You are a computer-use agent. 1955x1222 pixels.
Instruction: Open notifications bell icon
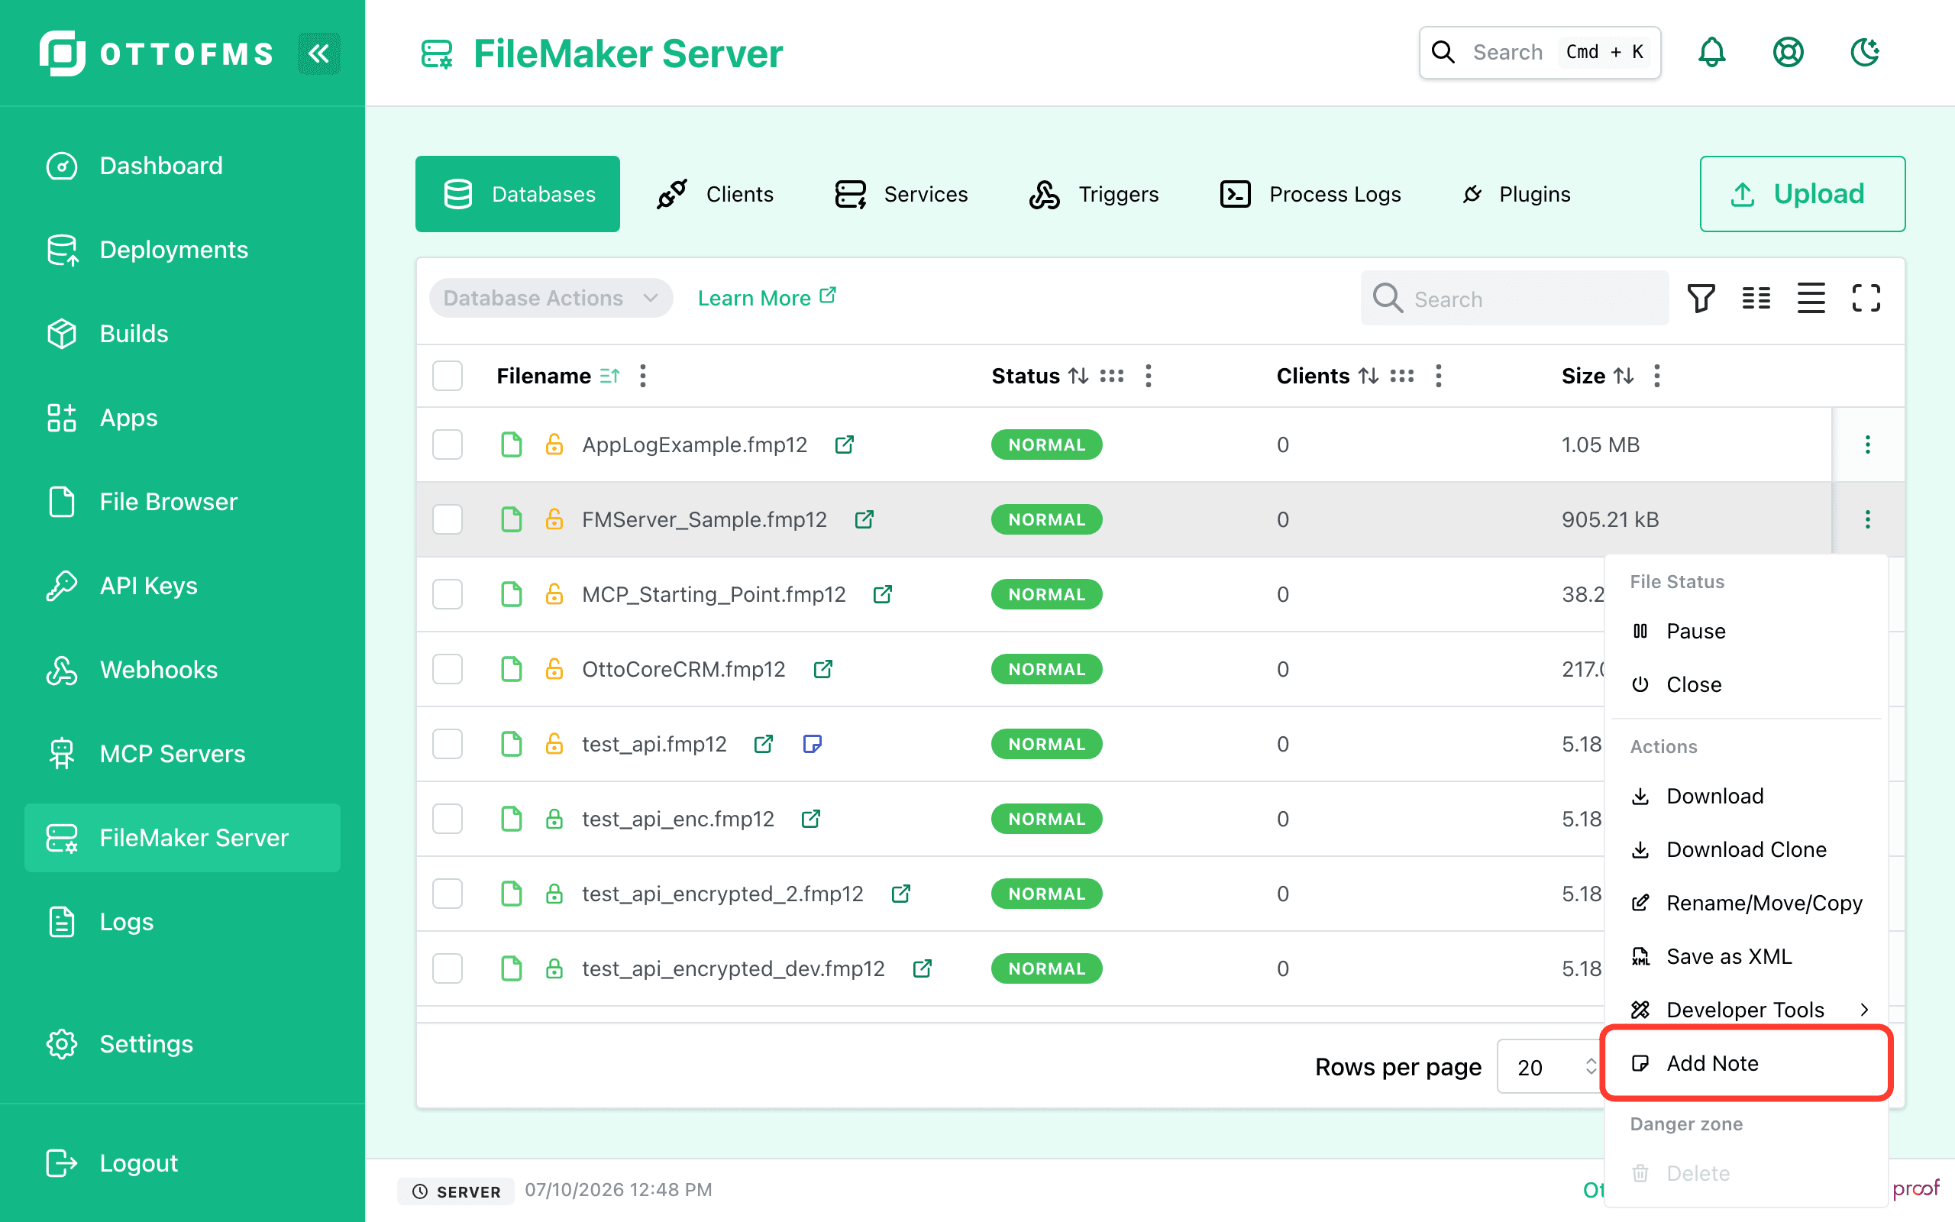(1711, 53)
